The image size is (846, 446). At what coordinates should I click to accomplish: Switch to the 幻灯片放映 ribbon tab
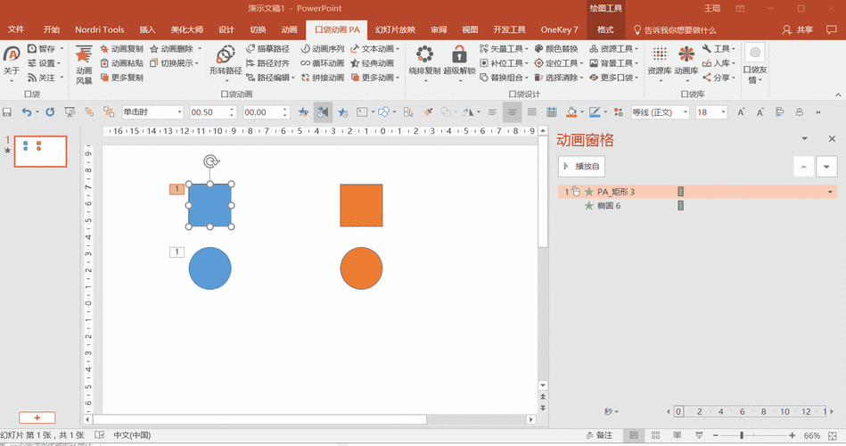pyautogui.click(x=394, y=29)
